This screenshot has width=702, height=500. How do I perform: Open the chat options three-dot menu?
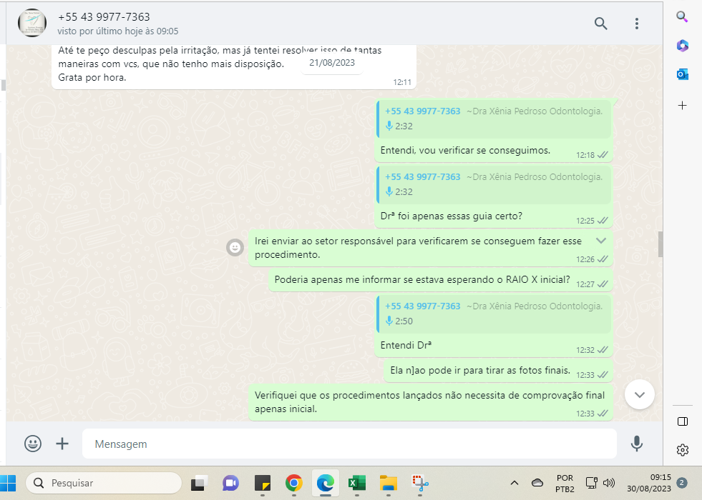(x=637, y=24)
